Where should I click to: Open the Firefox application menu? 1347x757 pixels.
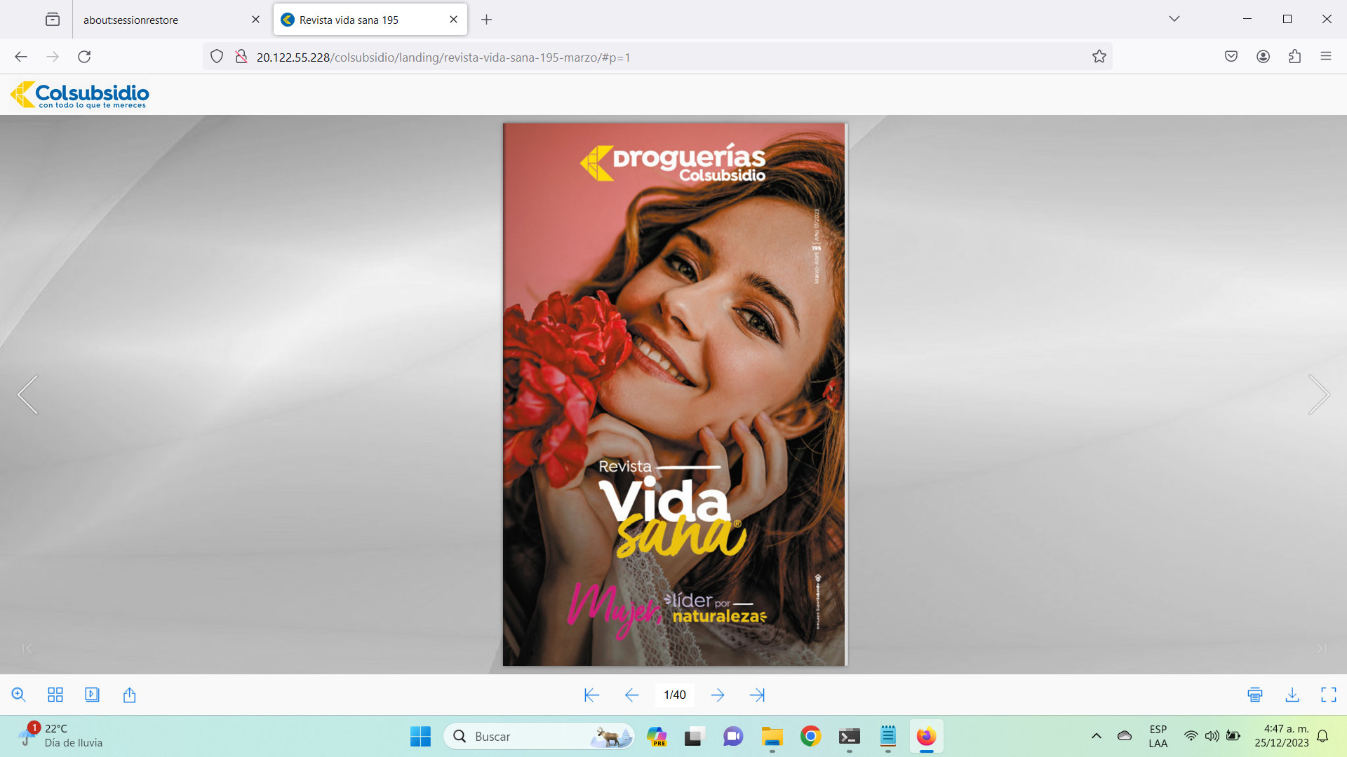pyautogui.click(x=1325, y=57)
